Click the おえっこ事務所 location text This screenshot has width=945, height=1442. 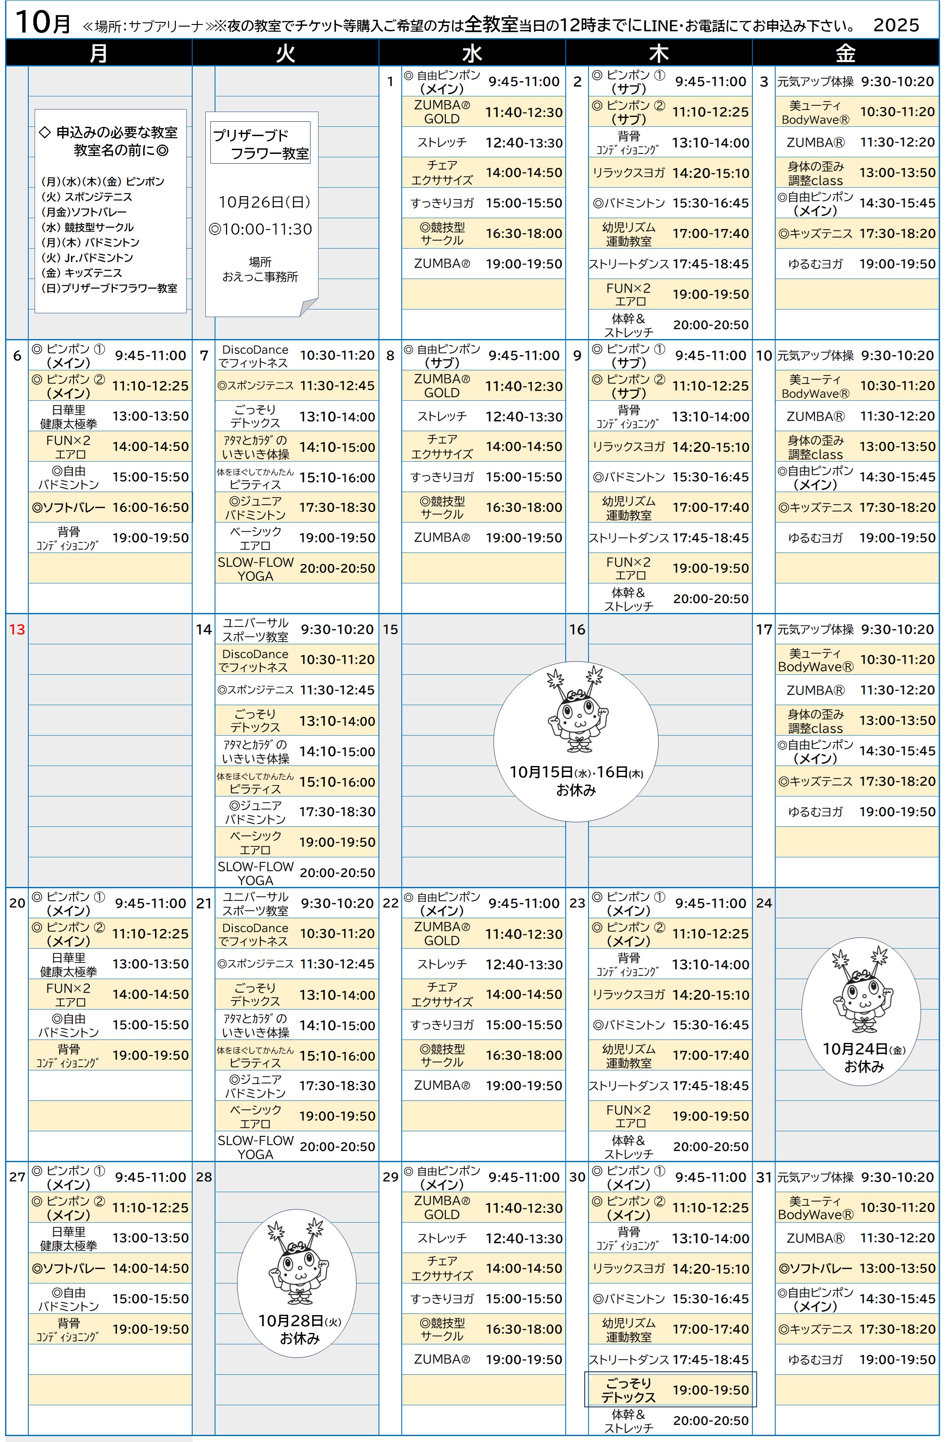[x=260, y=277]
